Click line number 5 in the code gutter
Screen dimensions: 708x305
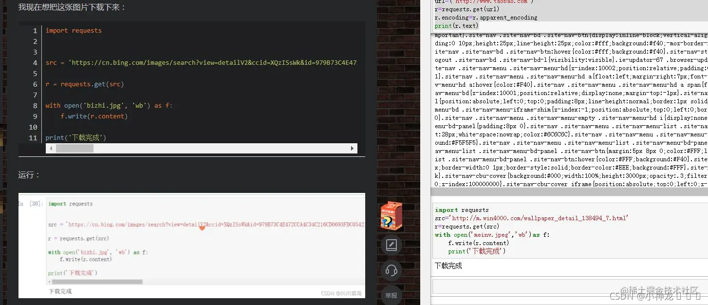[x=35, y=73]
